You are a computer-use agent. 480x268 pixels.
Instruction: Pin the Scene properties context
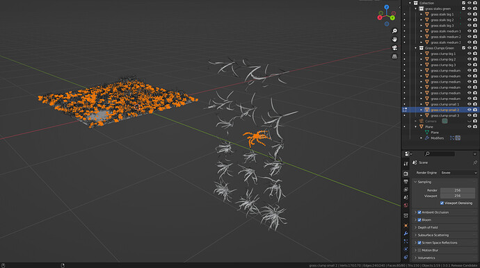pos(475,162)
